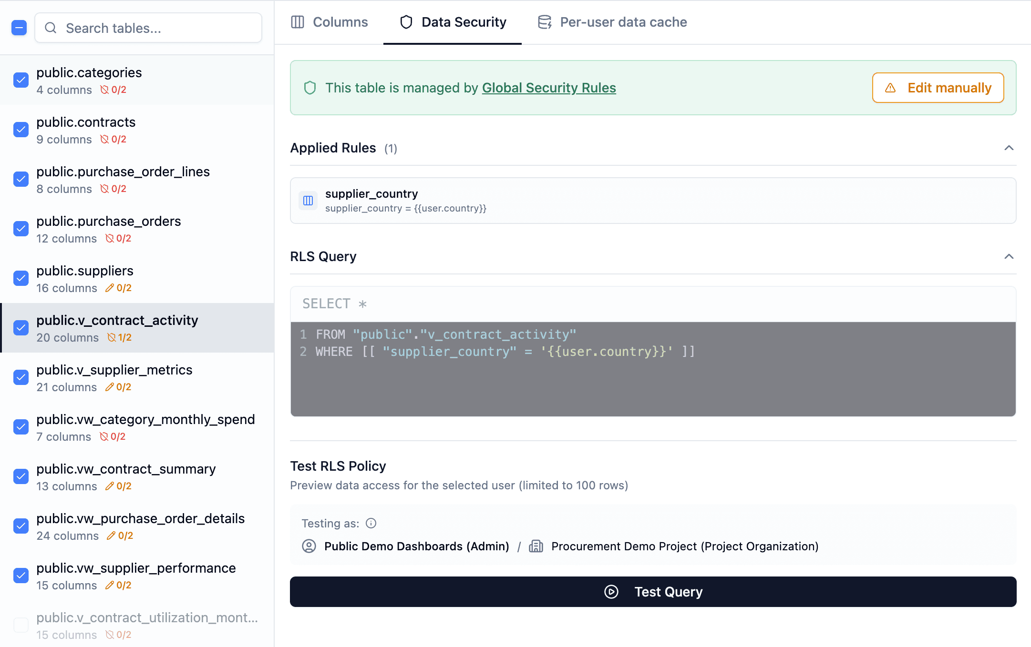Run the Test Query button
This screenshot has height=647, width=1031.
[x=653, y=592]
